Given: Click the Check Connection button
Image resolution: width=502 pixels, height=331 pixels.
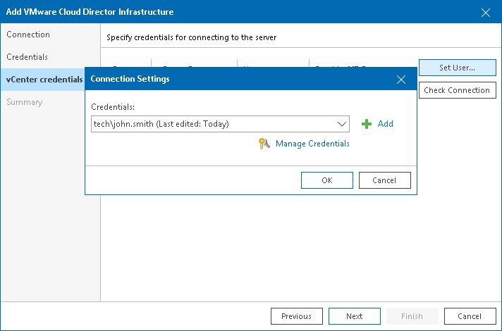Looking at the screenshot, I should (x=457, y=90).
